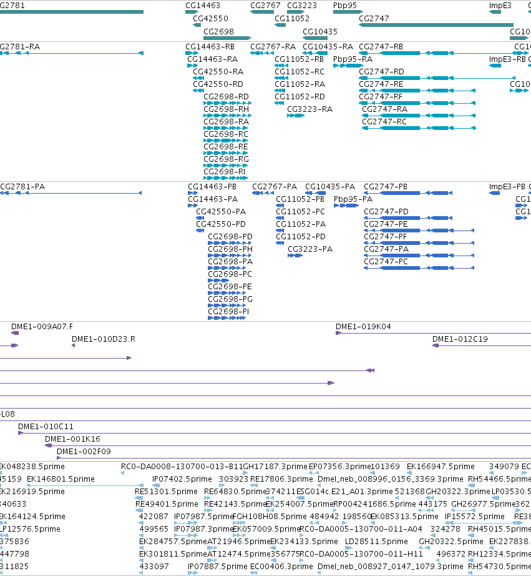
Task: Click the CG2698 gene label
Action: [x=218, y=32]
